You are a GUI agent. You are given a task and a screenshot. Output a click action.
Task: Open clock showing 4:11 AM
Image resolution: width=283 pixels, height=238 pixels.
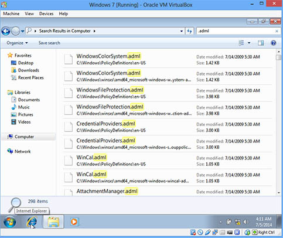(264, 222)
